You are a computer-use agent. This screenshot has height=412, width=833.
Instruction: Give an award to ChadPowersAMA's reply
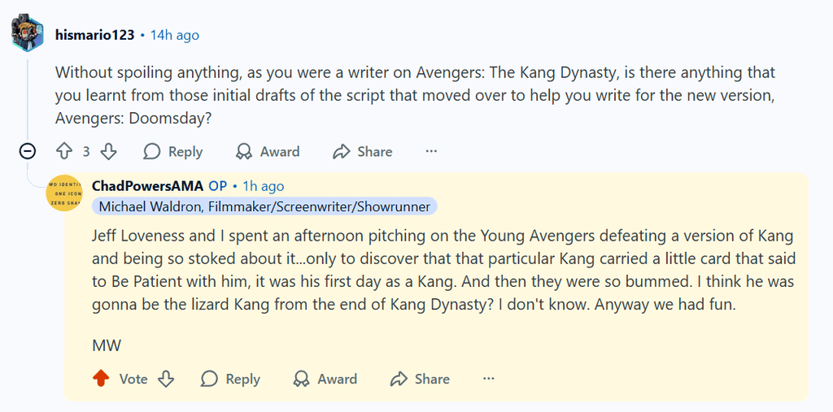[325, 379]
